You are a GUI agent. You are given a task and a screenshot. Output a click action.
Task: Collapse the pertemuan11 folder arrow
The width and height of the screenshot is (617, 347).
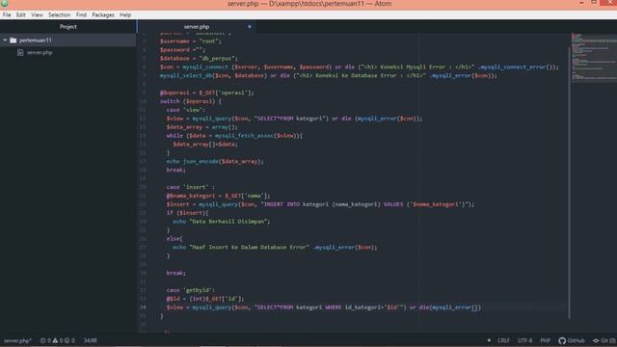pyautogui.click(x=5, y=40)
